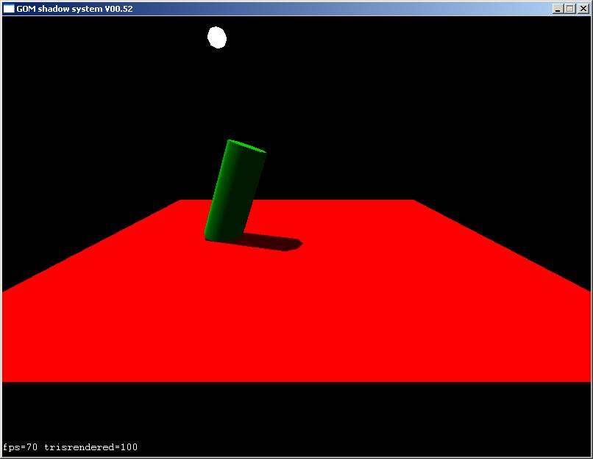Minimize the GOM shadow system window
This screenshot has width=593, height=459.
[x=557, y=9]
